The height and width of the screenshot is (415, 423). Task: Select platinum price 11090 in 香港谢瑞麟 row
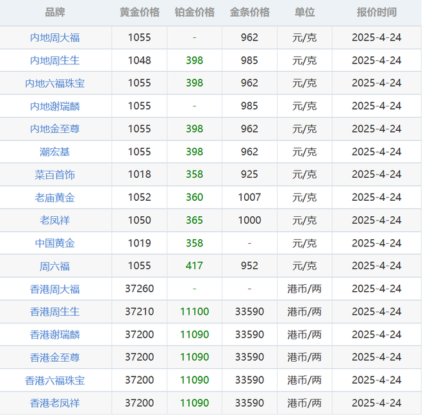(x=194, y=334)
